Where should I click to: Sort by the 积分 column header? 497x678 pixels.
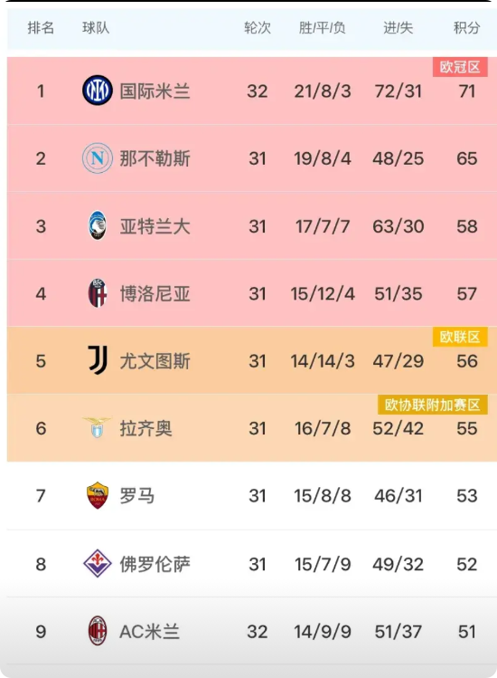tap(466, 28)
